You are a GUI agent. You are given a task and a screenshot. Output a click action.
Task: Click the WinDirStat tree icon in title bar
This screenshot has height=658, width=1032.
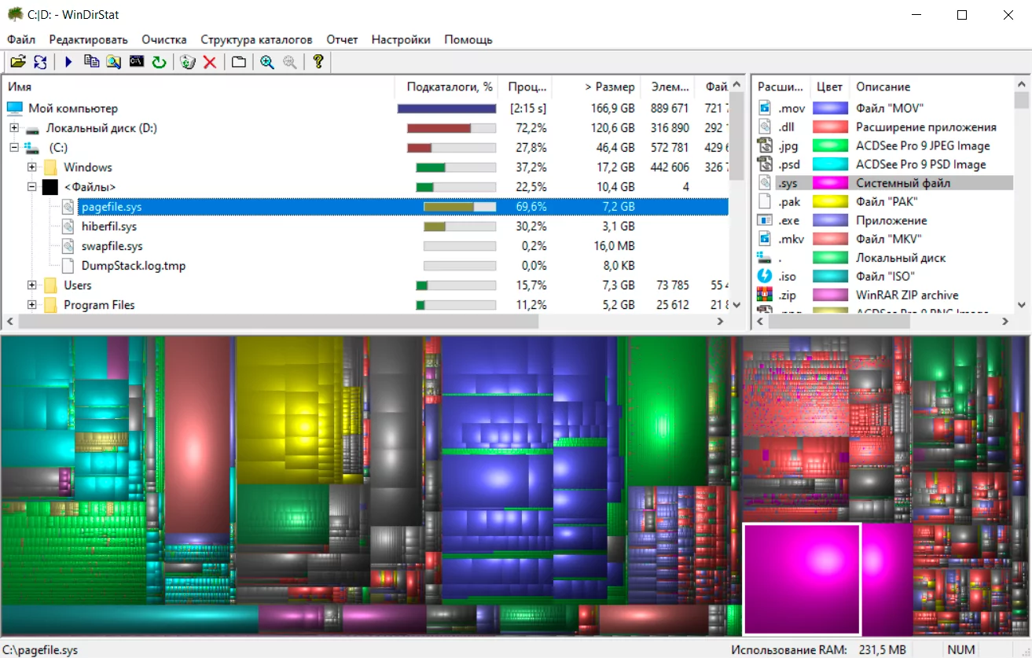[x=15, y=14]
